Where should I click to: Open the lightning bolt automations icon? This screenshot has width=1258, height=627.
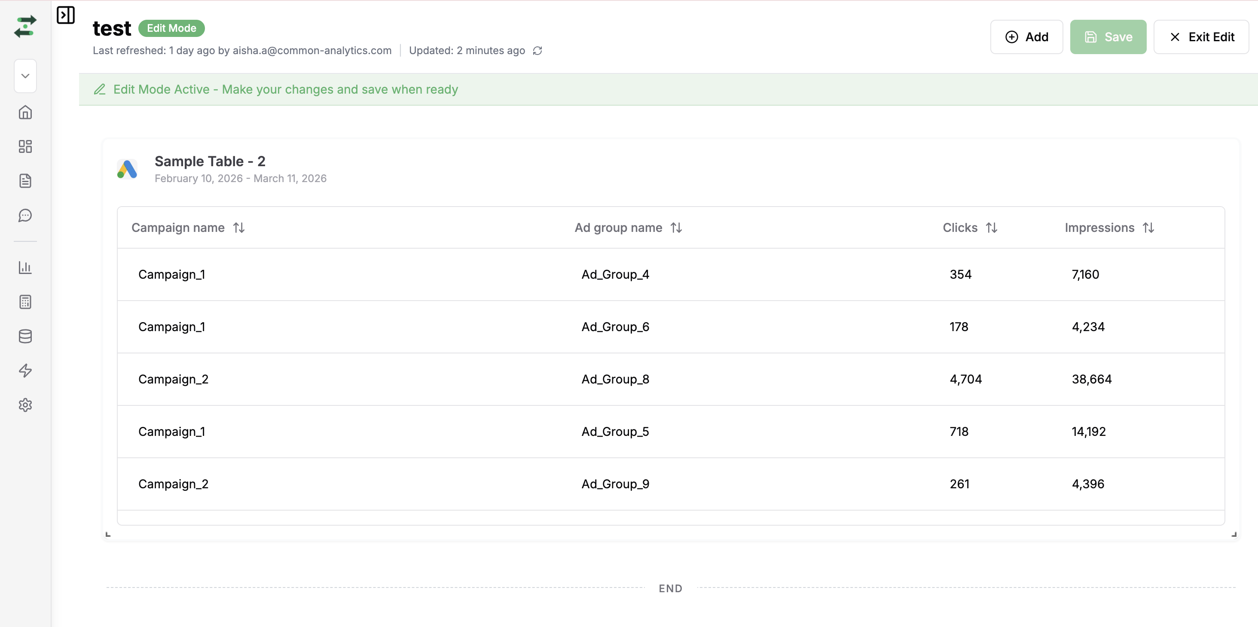(x=25, y=371)
